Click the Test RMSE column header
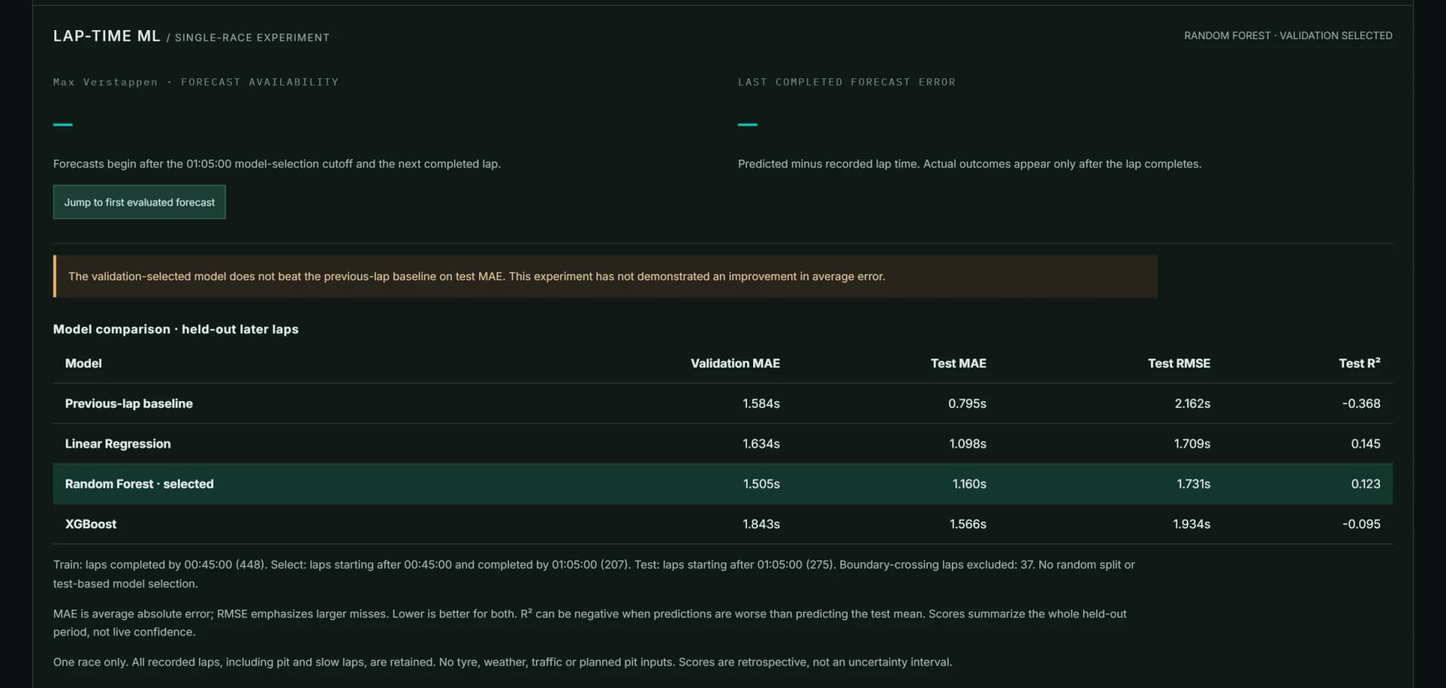This screenshot has height=688, width=1446. coord(1179,363)
